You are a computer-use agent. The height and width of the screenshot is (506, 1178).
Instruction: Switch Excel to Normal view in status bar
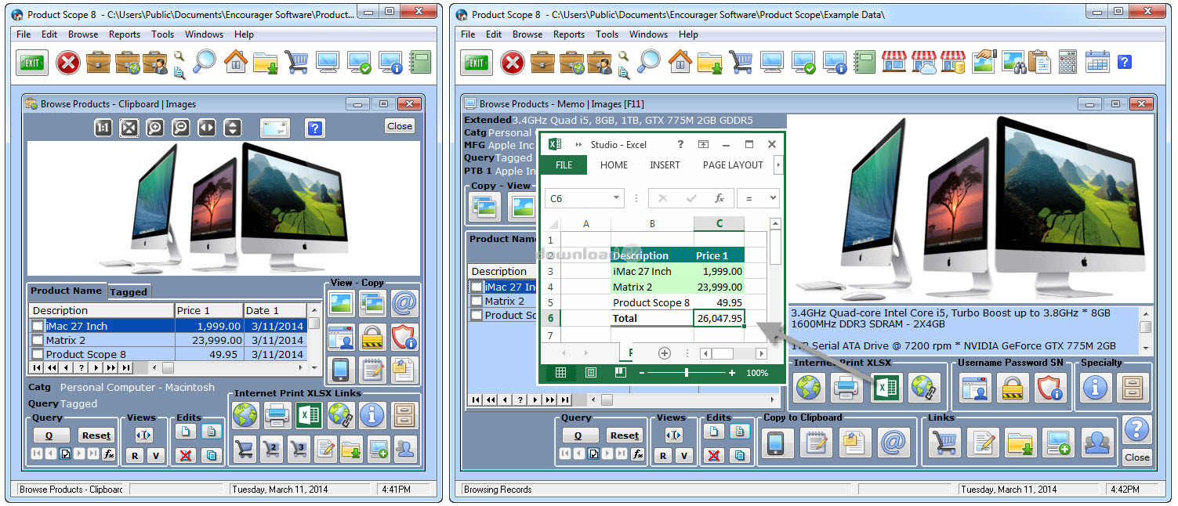click(561, 373)
